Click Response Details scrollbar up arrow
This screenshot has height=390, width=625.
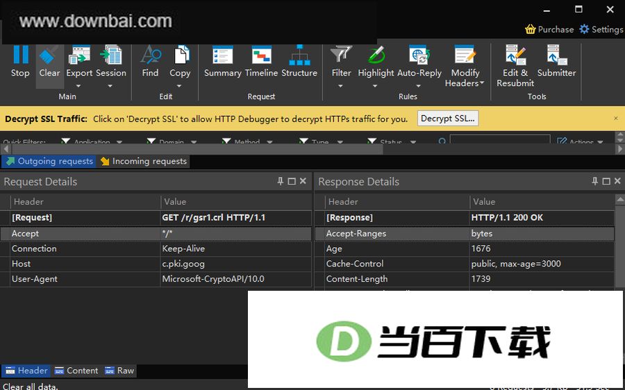(x=620, y=199)
